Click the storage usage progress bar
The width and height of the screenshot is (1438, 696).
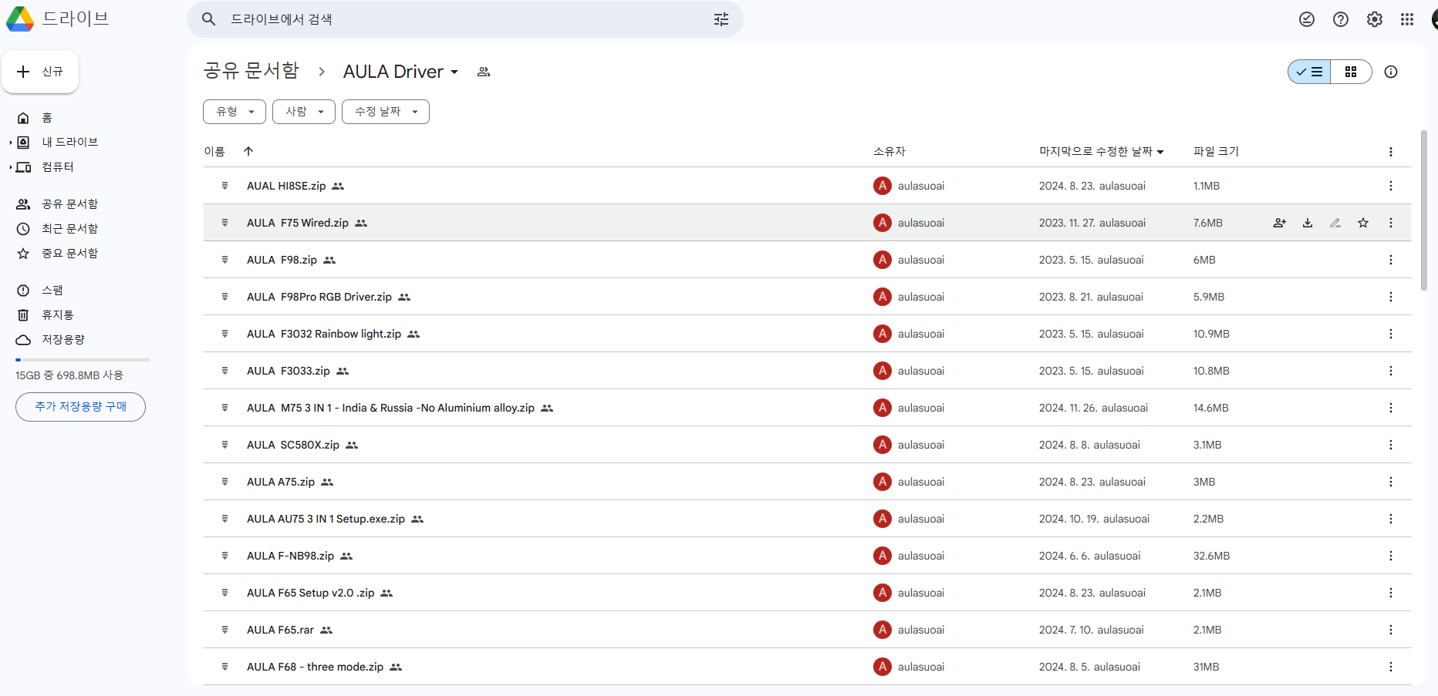click(x=83, y=360)
